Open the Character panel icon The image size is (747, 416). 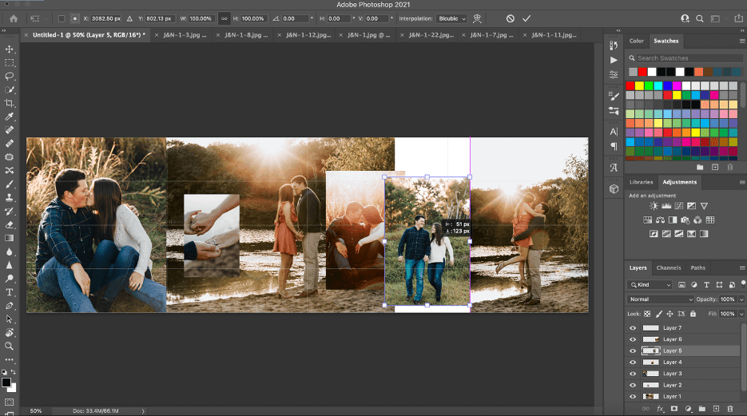(614, 132)
